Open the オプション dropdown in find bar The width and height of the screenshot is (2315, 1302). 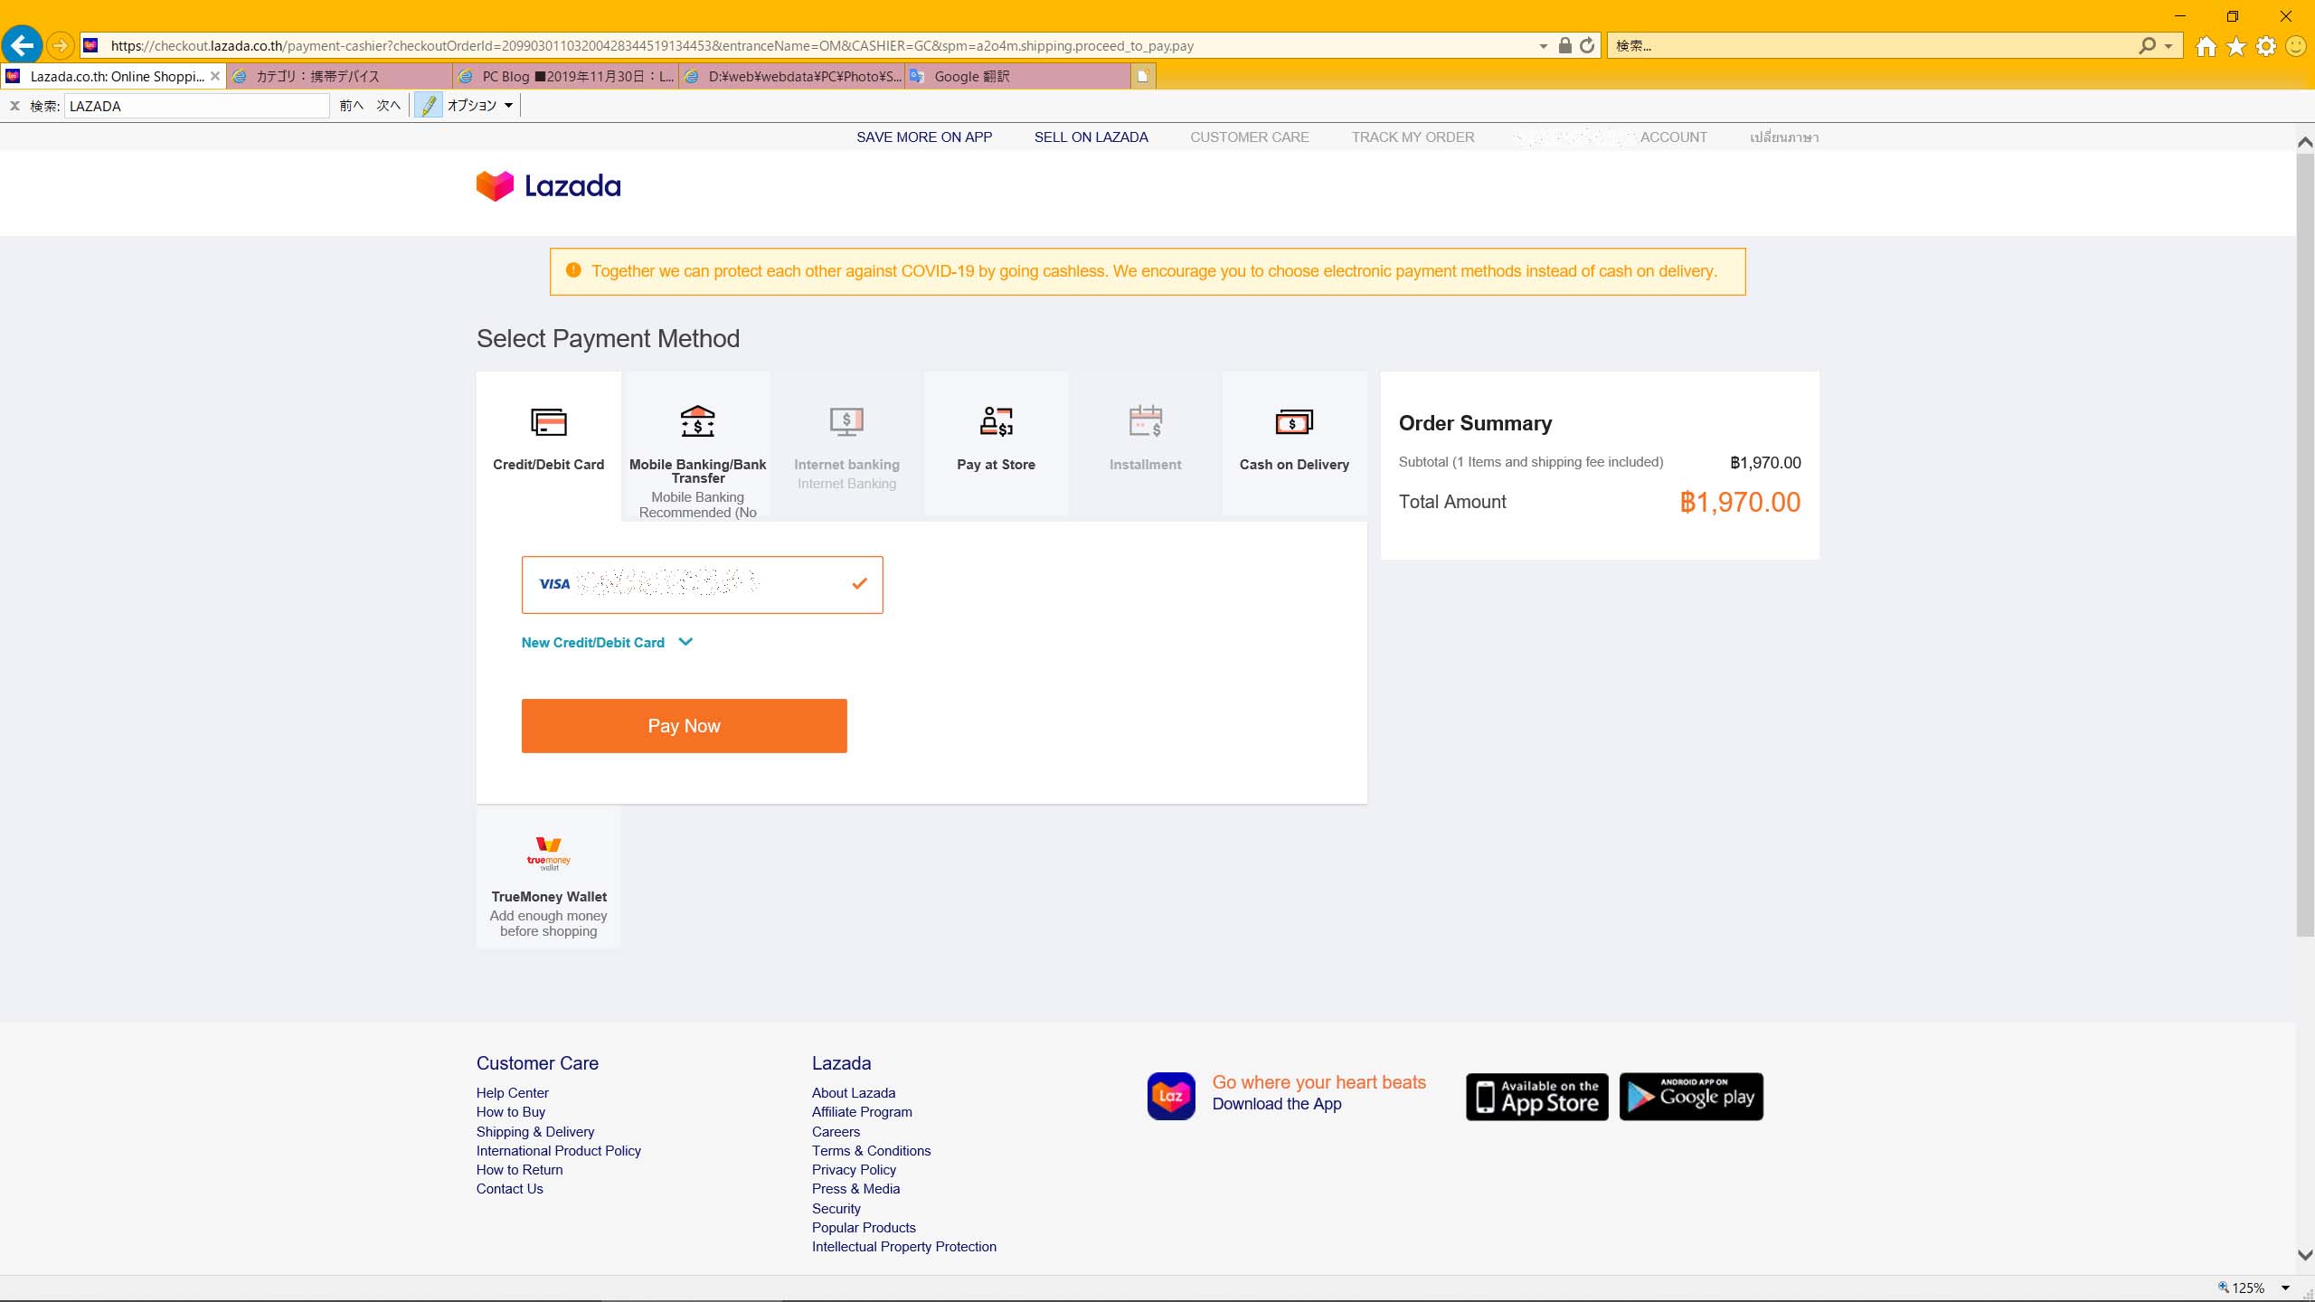[480, 106]
